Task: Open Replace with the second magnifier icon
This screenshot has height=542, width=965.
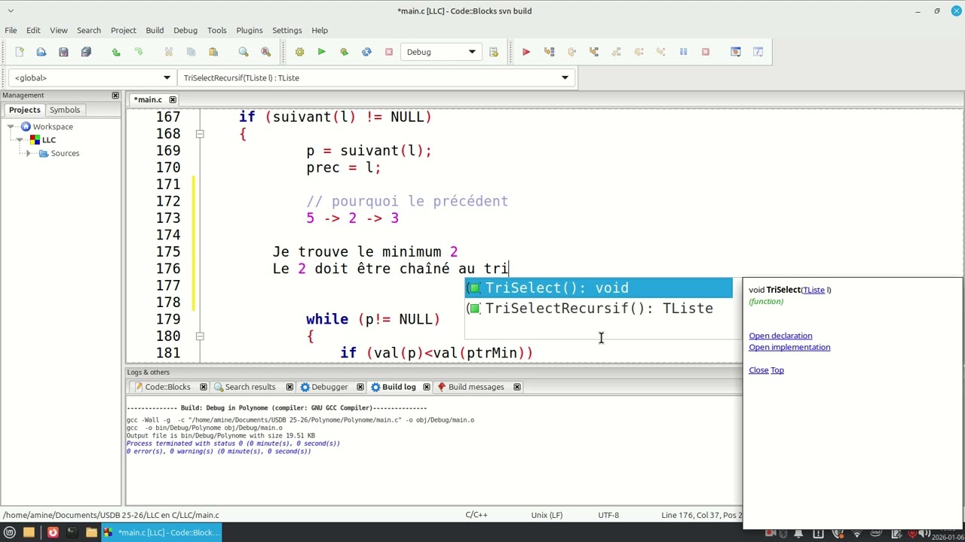Action: point(265,52)
